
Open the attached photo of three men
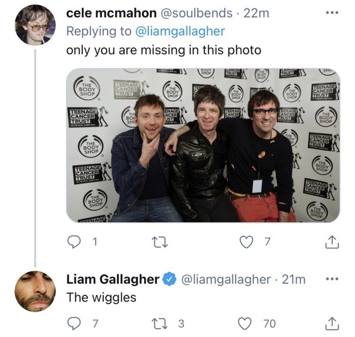click(203, 145)
